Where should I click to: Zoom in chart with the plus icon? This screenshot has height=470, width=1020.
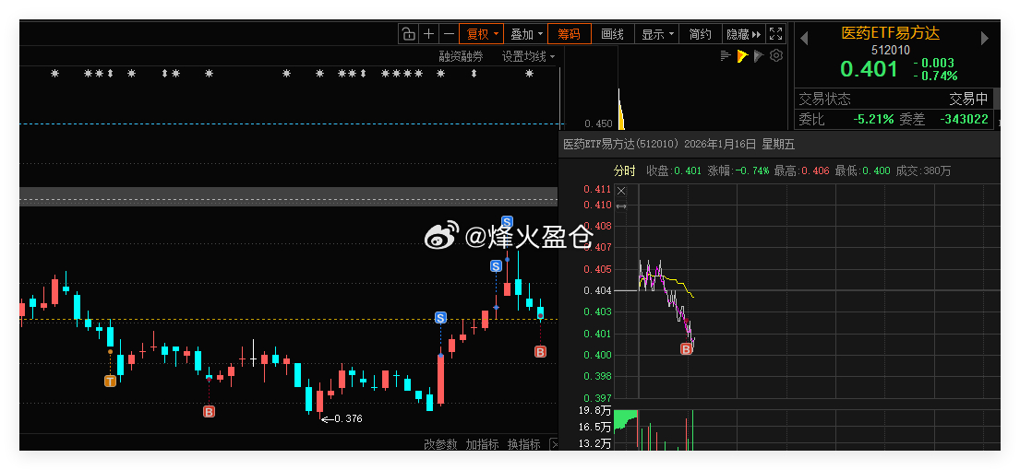click(x=428, y=34)
